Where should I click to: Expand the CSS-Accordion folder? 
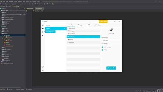[x=1, y=16]
